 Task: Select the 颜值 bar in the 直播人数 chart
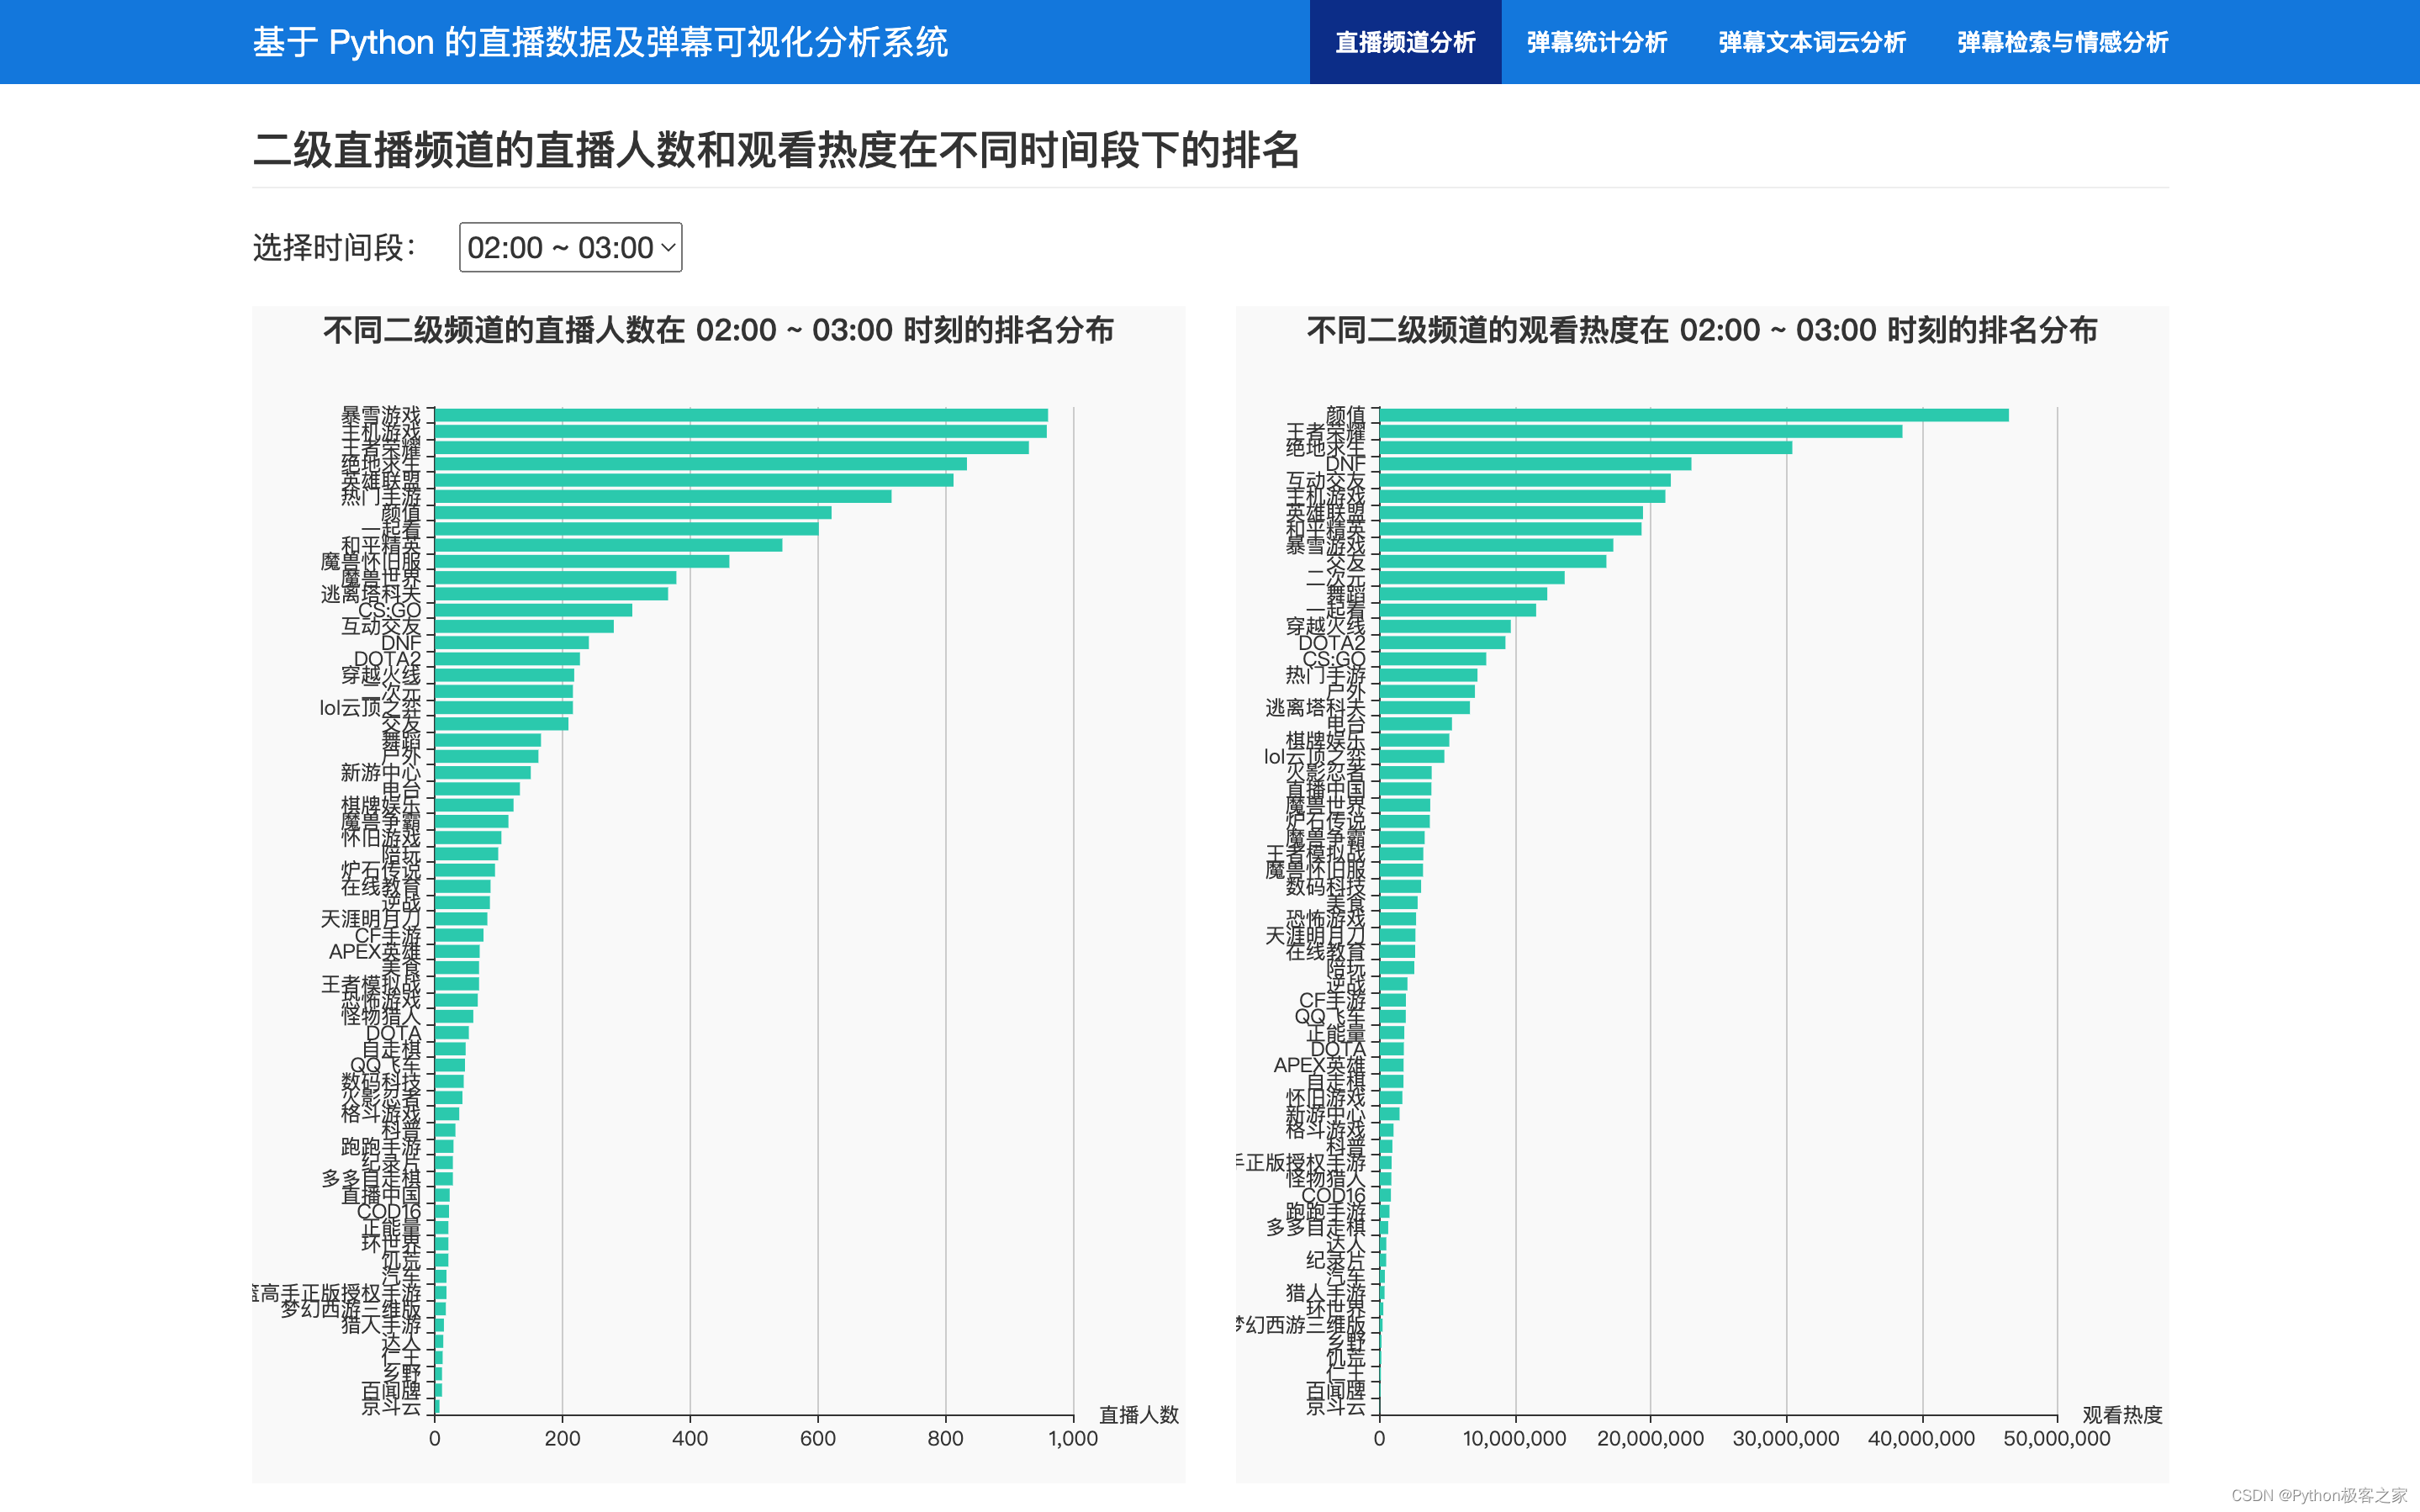pyautogui.click(x=632, y=513)
